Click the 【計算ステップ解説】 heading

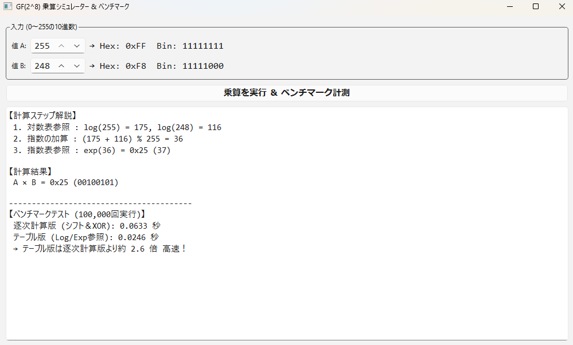click(x=43, y=115)
